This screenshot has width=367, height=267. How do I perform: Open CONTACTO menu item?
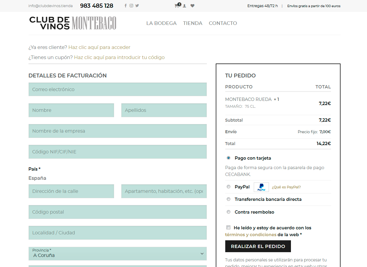pyautogui.click(x=223, y=23)
